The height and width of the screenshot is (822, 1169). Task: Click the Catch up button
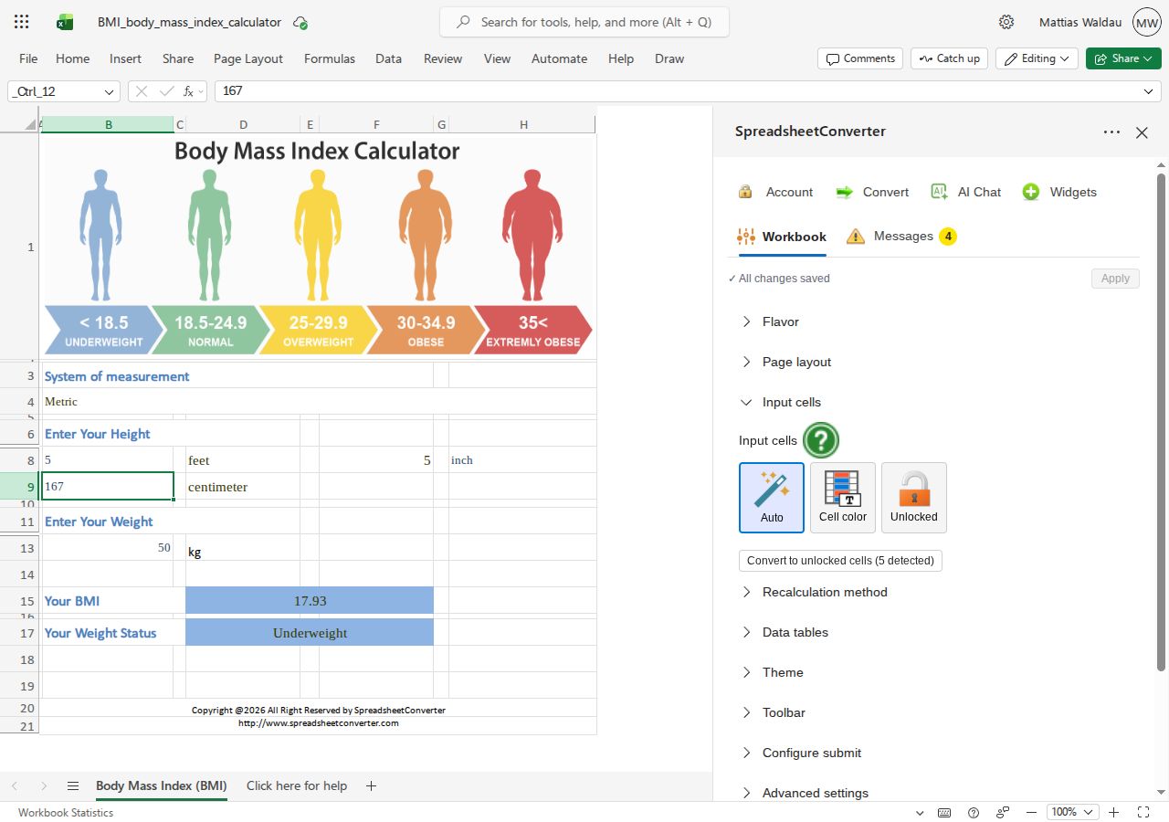click(x=949, y=58)
